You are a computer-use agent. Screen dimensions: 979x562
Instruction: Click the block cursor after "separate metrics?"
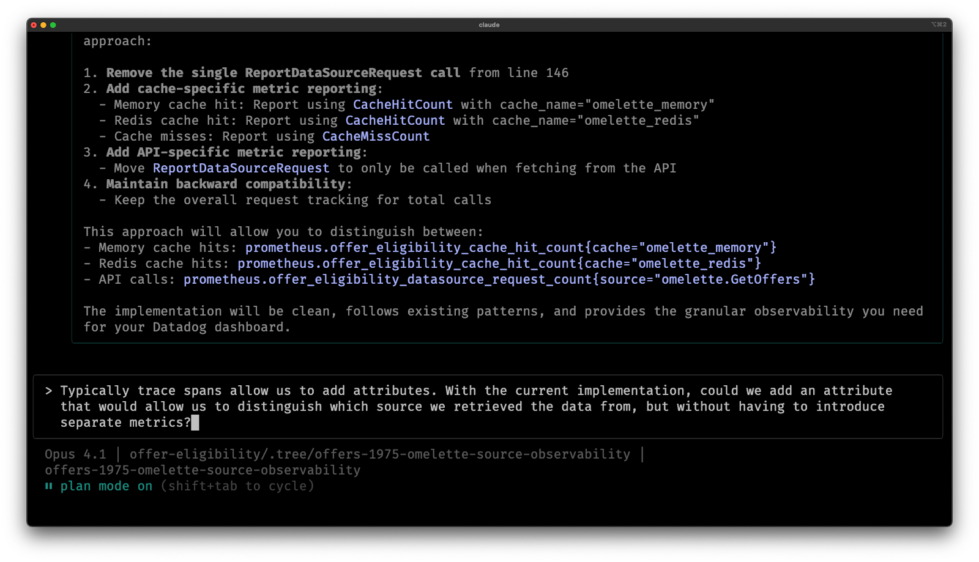195,423
